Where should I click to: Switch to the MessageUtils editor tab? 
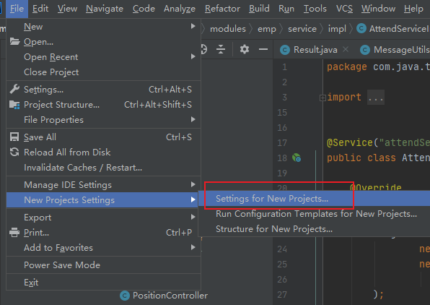(x=395, y=49)
